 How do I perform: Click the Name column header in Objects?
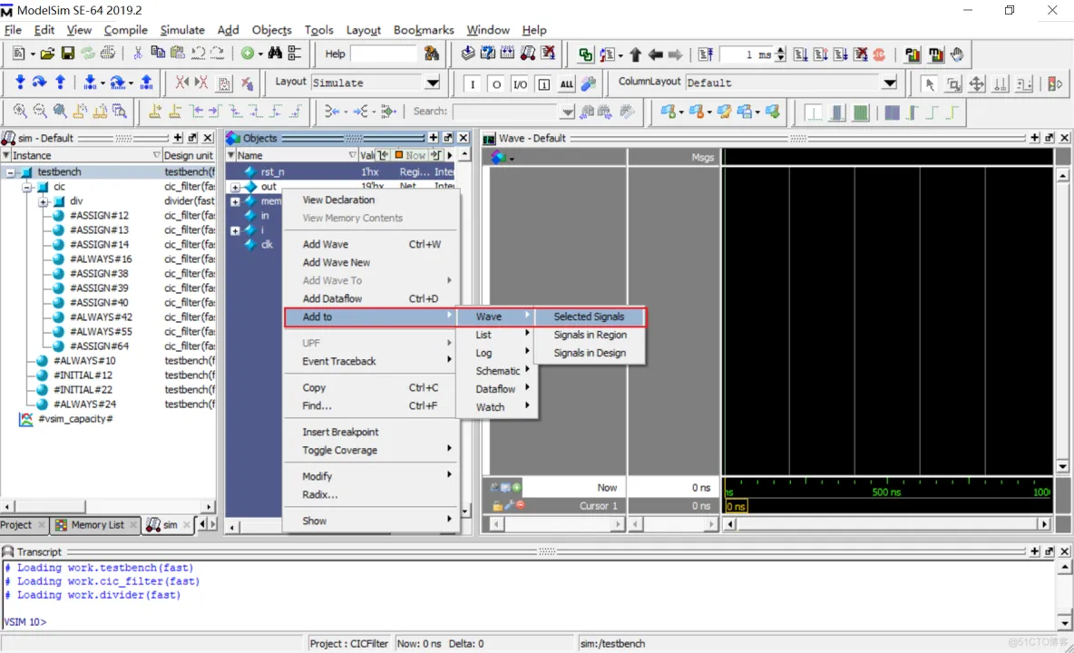(291, 155)
